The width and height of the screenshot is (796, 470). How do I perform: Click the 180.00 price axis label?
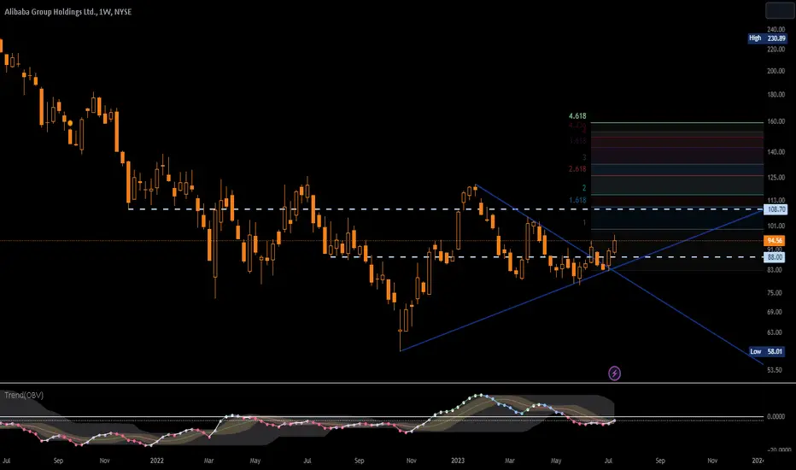tap(776, 95)
